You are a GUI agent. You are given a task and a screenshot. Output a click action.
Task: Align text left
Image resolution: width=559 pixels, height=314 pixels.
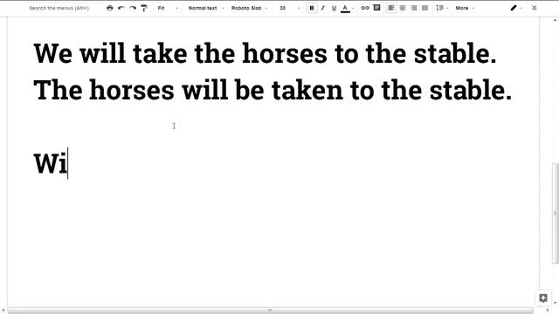pos(391,8)
